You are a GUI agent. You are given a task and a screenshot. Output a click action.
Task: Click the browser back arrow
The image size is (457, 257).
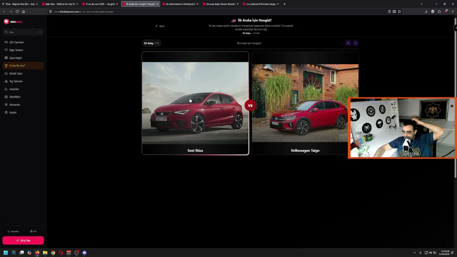point(4,11)
